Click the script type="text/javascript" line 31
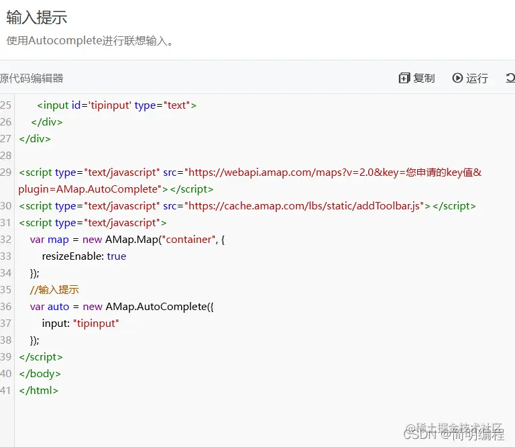 (x=93, y=223)
